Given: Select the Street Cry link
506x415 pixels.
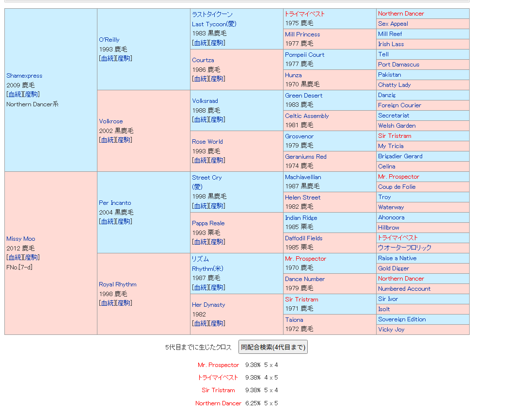Looking at the screenshot, I should [x=207, y=178].
